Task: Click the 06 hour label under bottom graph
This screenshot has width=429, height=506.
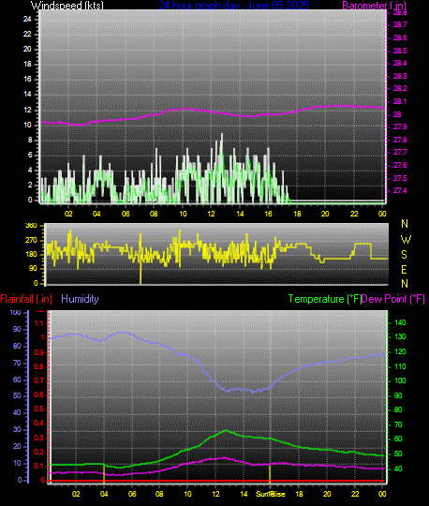Action: pos(132,494)
